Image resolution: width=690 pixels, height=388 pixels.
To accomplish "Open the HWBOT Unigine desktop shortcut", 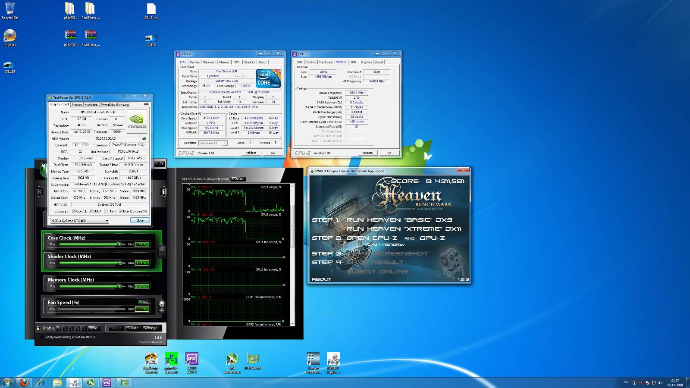I will [333, 363].
